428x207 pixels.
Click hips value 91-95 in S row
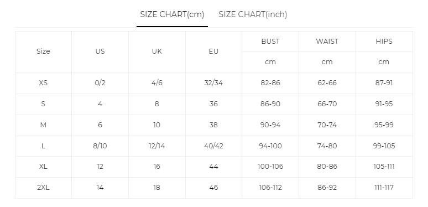coord(384,103)
